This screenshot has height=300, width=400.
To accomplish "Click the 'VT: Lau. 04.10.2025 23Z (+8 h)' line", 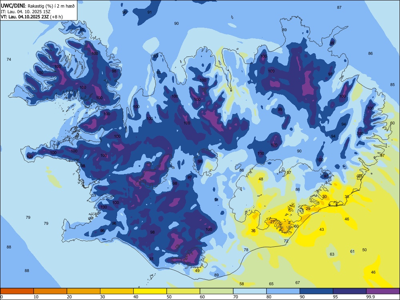I will [32, 17].
